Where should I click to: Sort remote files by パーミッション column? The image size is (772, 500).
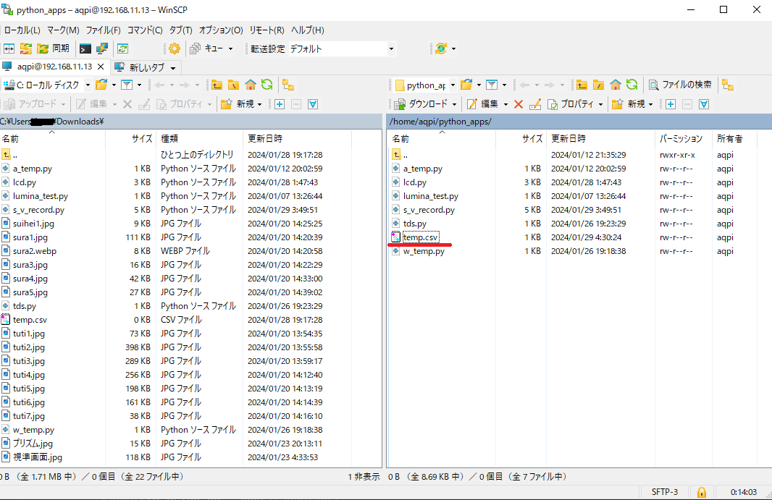[684, 139]
